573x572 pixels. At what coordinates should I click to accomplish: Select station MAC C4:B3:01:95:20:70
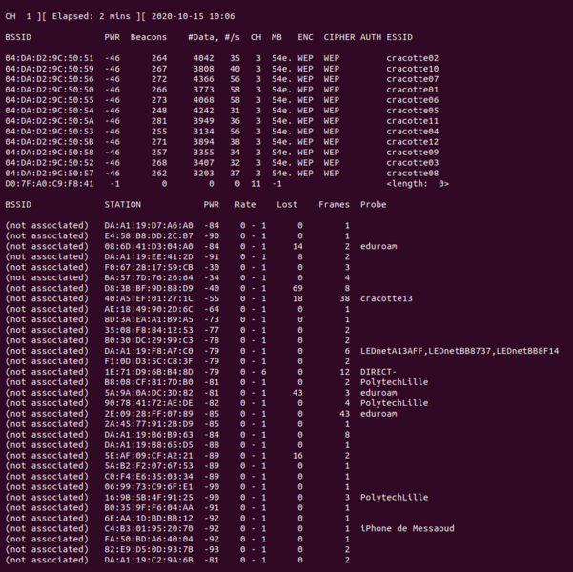[x=148, y=528]
